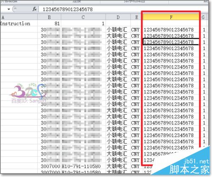Screen dimensions: 212x177
Task: Select column A header
Action: point(19,17)
